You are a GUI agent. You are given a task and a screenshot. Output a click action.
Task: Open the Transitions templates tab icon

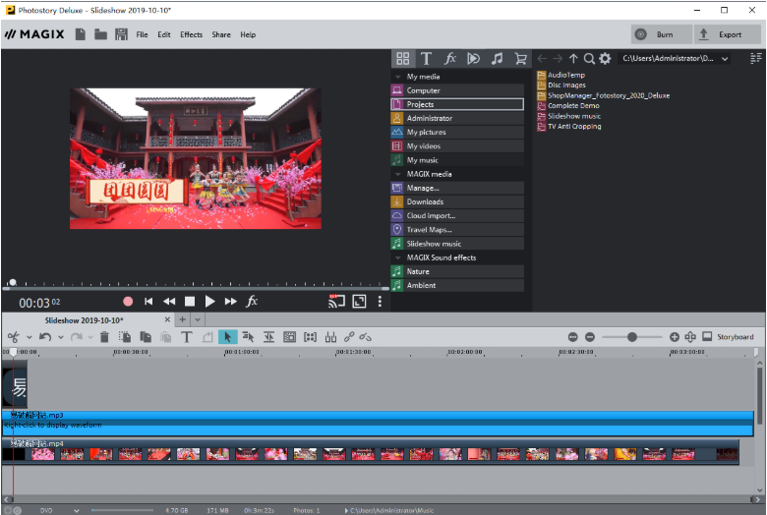(x=474, y=59)
